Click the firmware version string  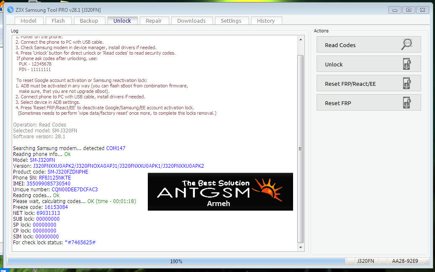click(118, 166)
